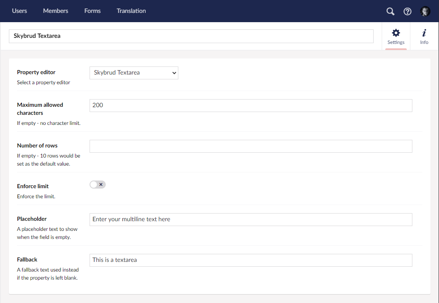Go to the Translation section
439x303 pixels.
131,11
